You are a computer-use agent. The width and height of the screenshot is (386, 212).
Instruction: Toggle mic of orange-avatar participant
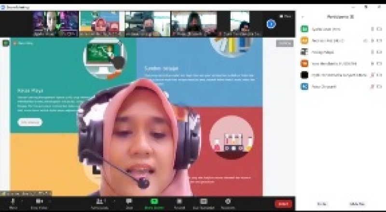point(372,63)
